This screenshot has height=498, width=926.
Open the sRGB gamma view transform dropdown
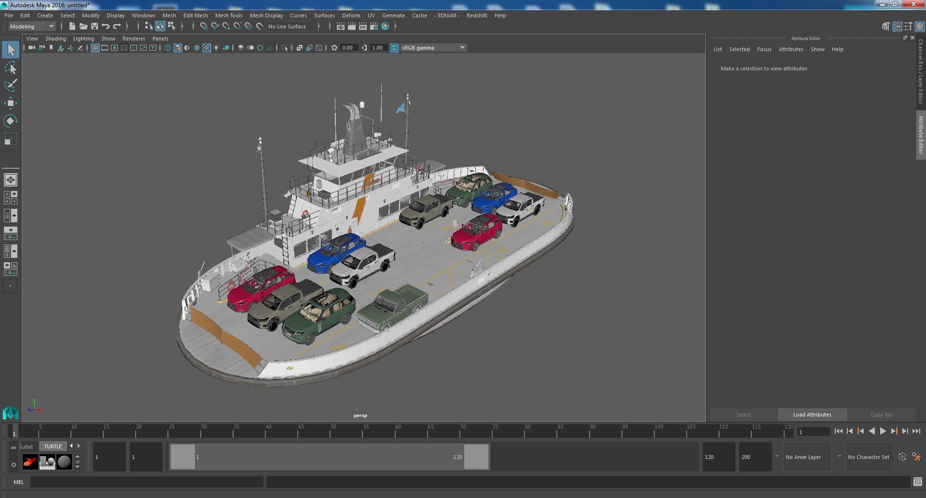coord(433,48)
